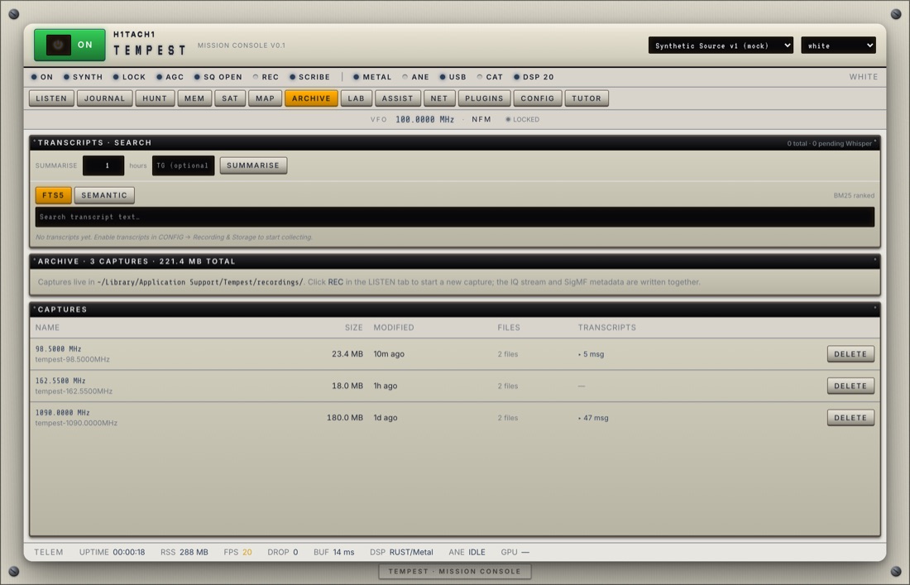Click the DSP RUST/Metal telemetry value
Image resolution: width=910 pixels, height=585 pixels.
click(x=401, y=553)
